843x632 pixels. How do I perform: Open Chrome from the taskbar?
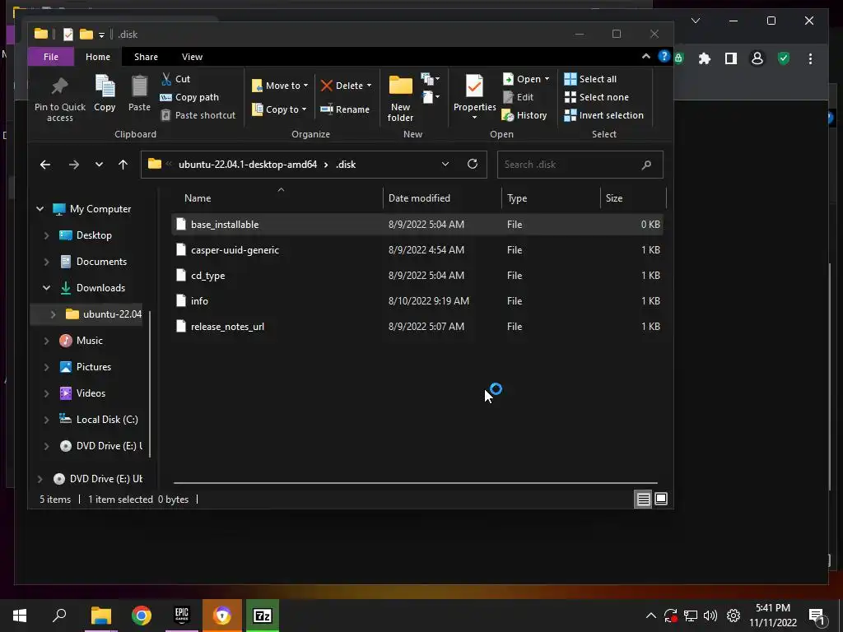142,616
